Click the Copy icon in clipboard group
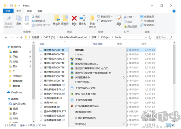Screen dimensions: 181x129 point(19,19)
